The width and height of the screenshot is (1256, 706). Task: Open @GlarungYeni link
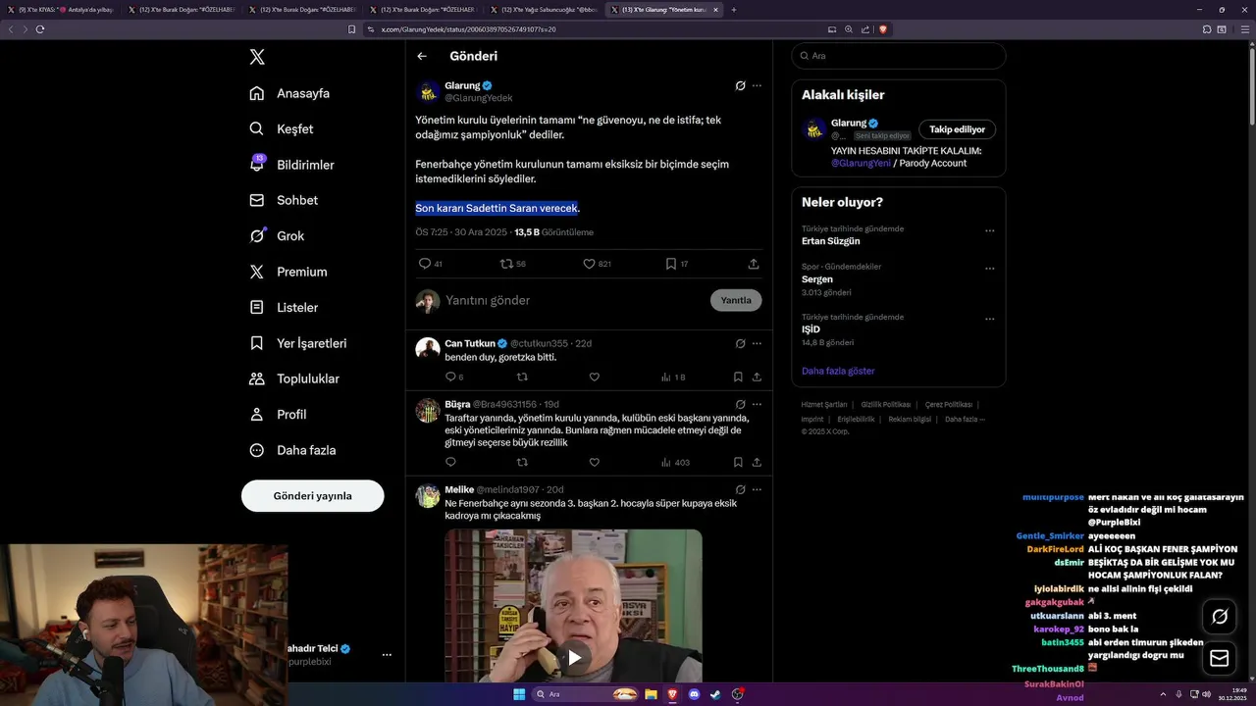861,163
